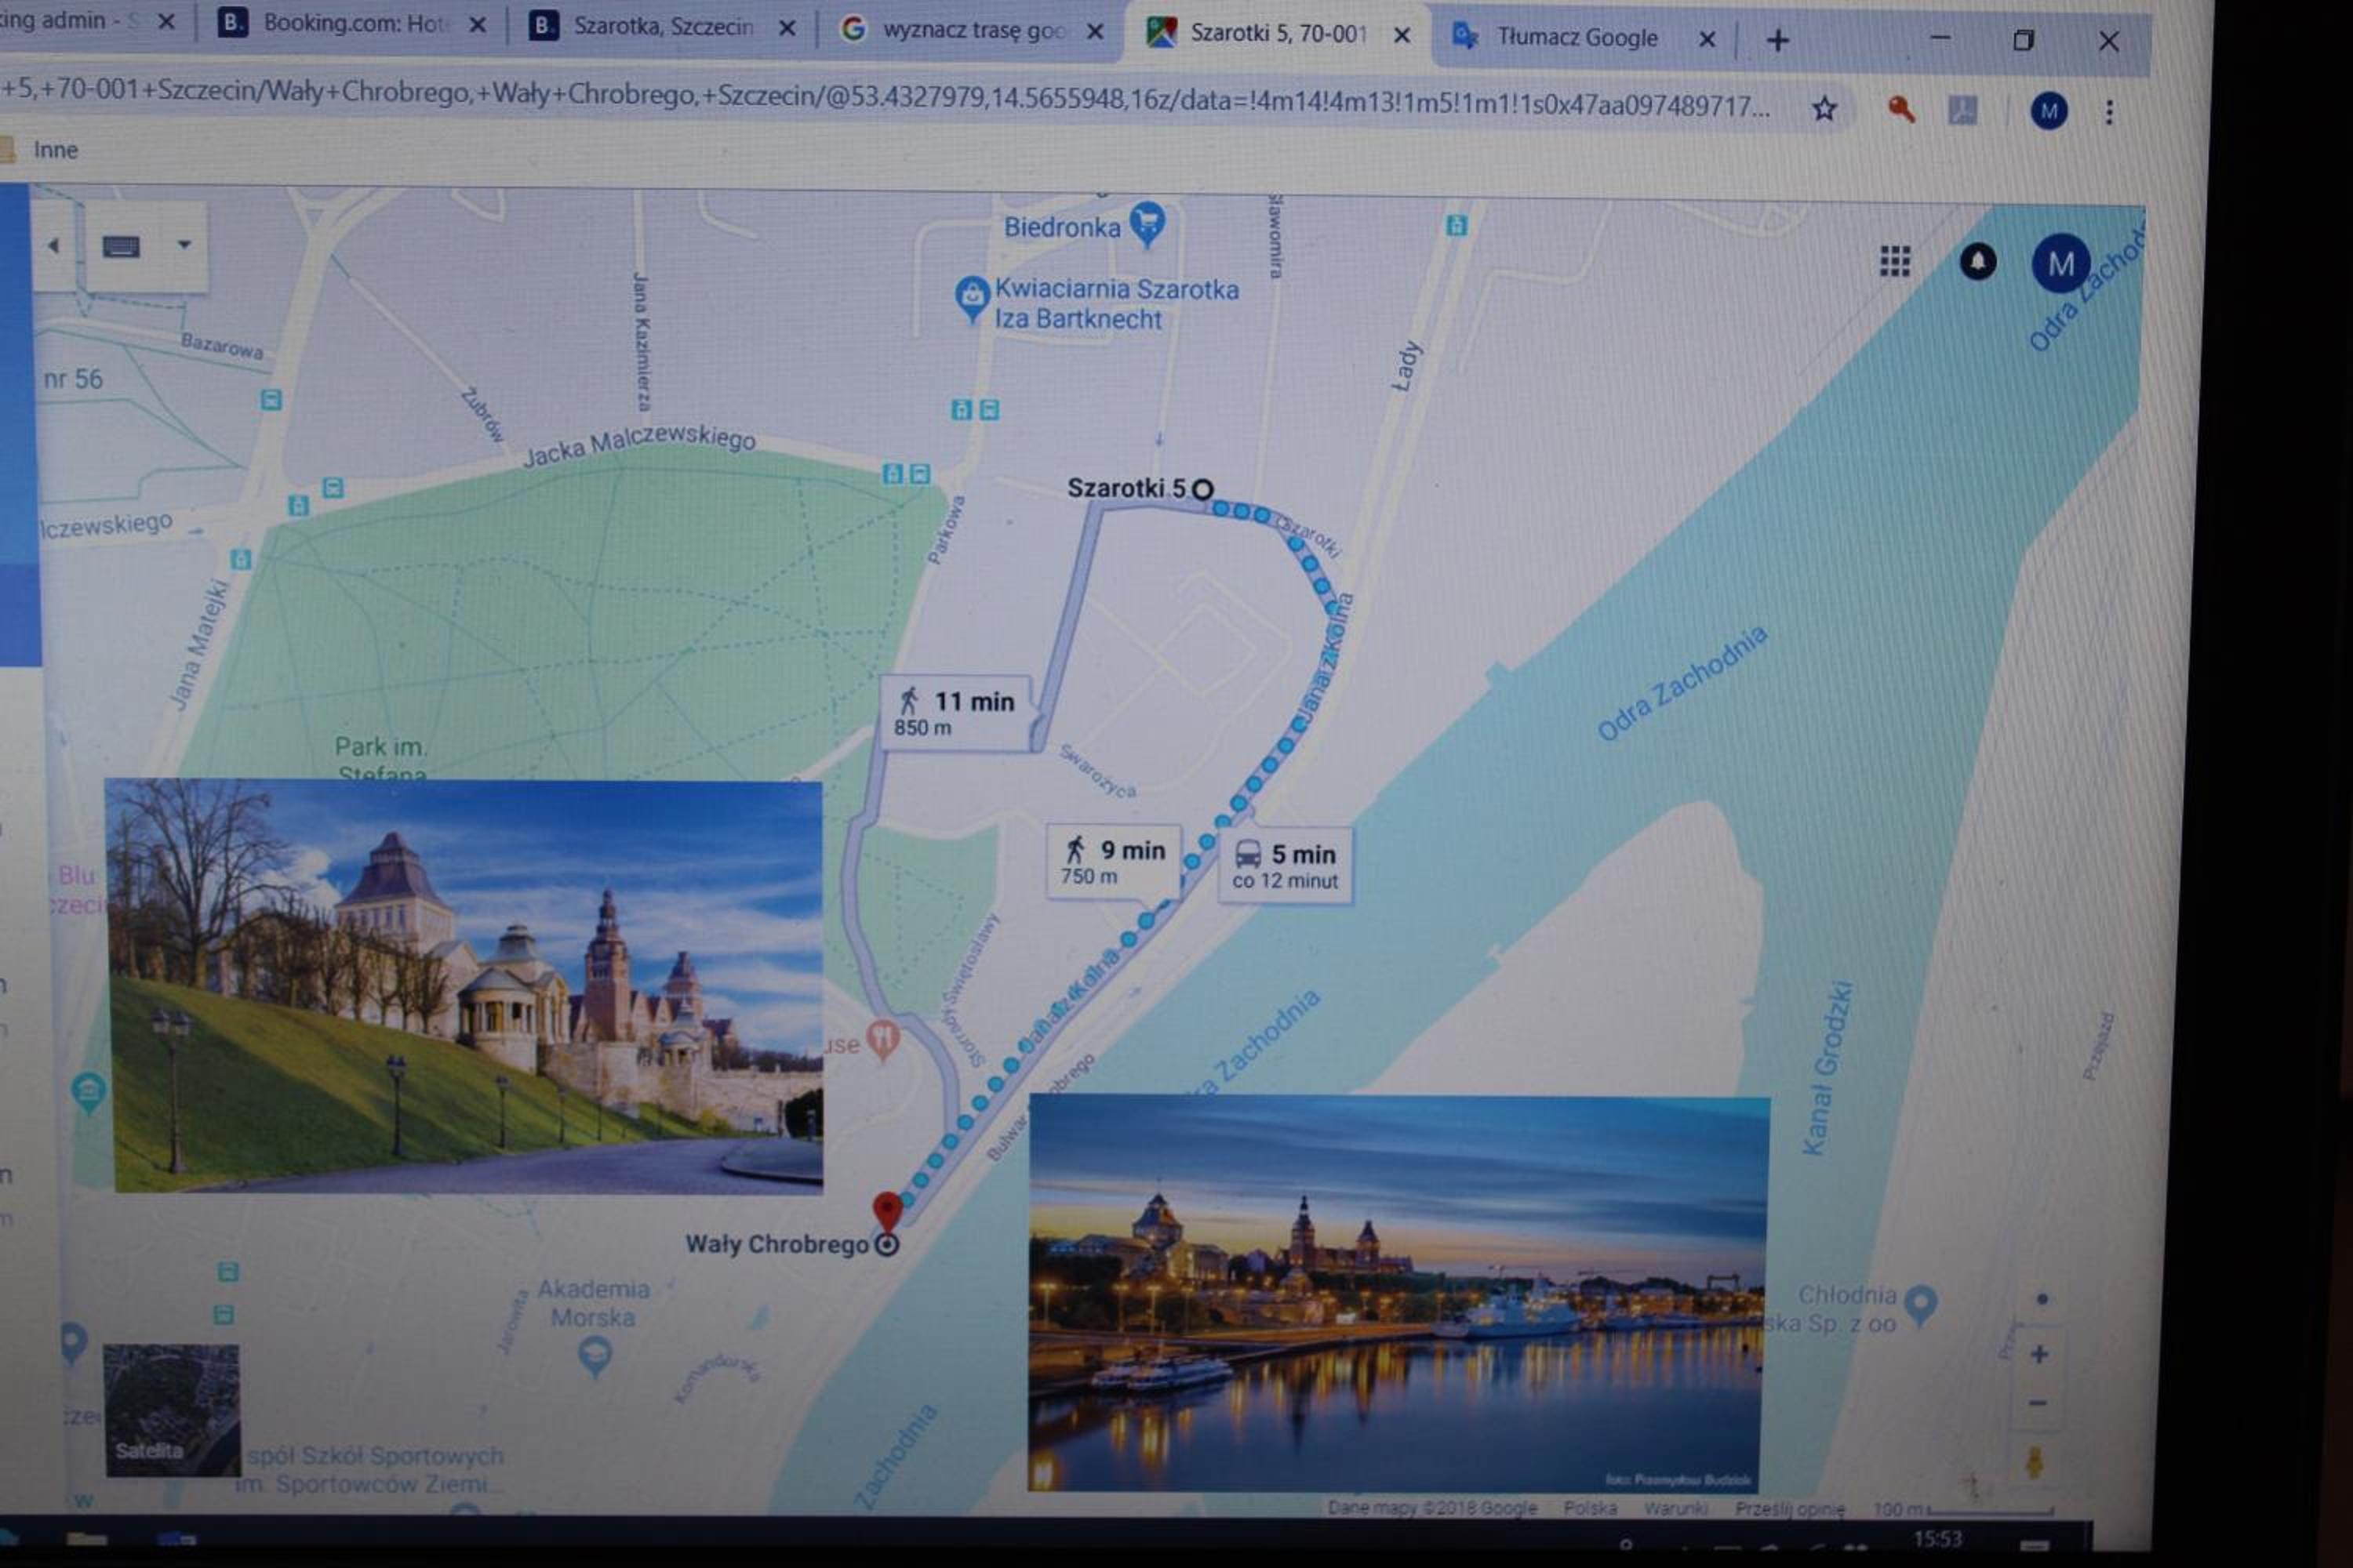Zoom in the map with plus

[x=2038, y=1354]
